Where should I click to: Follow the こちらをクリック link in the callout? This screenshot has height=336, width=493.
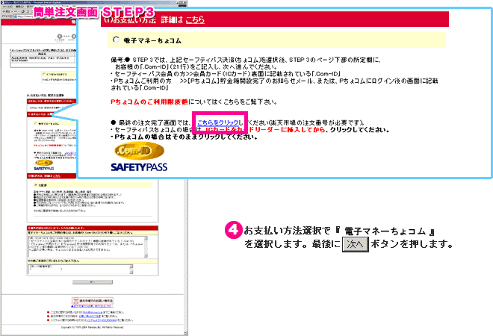point(217,122)
